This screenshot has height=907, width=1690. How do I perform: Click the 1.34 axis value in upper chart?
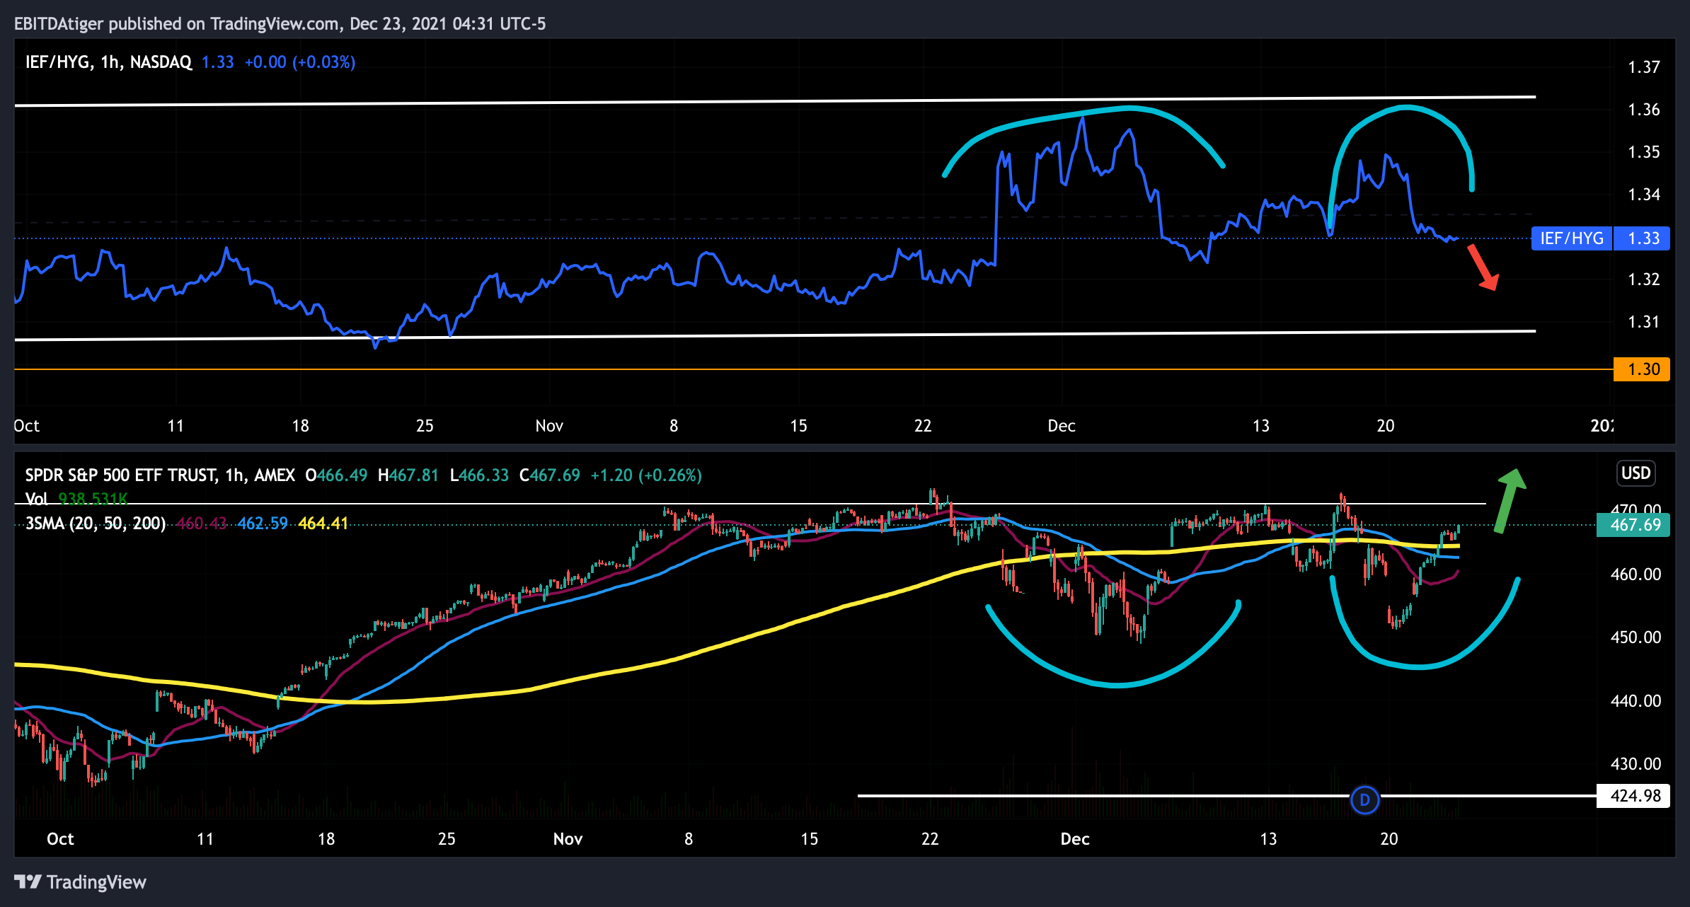[x=1643, y=195]
